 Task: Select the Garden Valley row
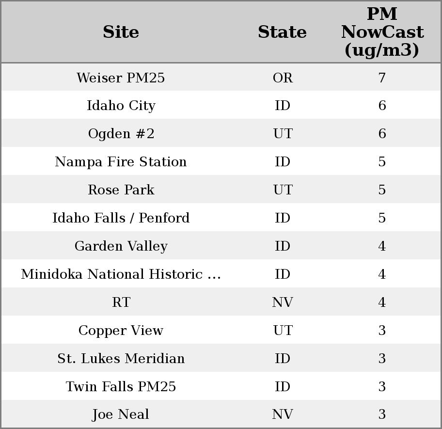pos(121,246)
